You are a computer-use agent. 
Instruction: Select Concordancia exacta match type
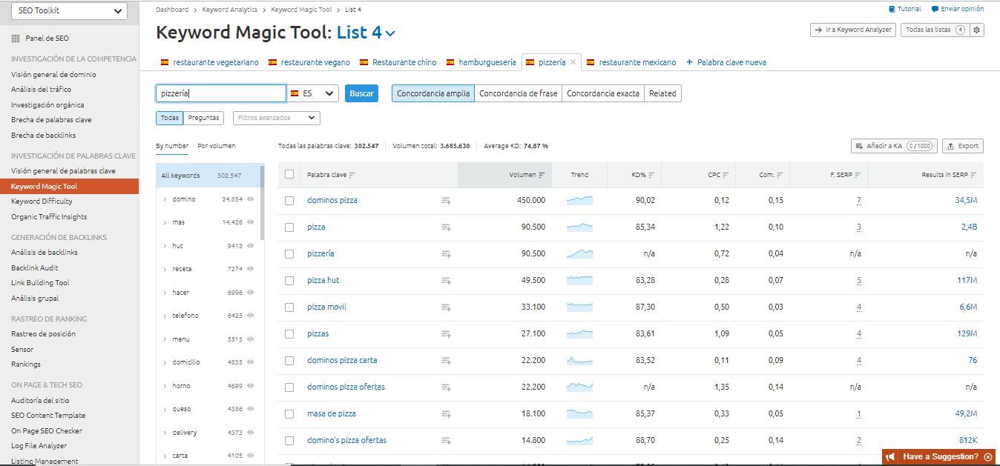pyautogui.click(x=602, y=93)
